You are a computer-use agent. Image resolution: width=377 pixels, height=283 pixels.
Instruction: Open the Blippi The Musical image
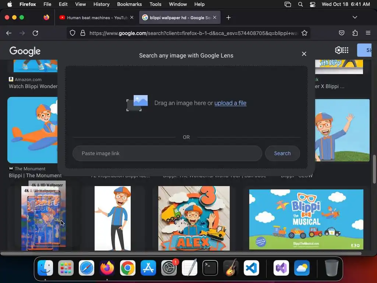(x=306, y=220)
